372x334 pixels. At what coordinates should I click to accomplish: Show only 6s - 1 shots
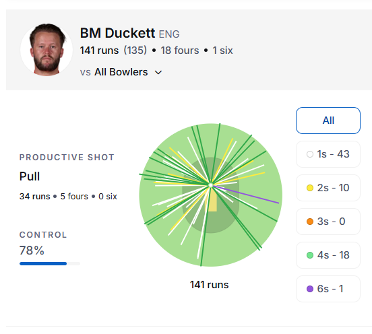coord(328,289)
